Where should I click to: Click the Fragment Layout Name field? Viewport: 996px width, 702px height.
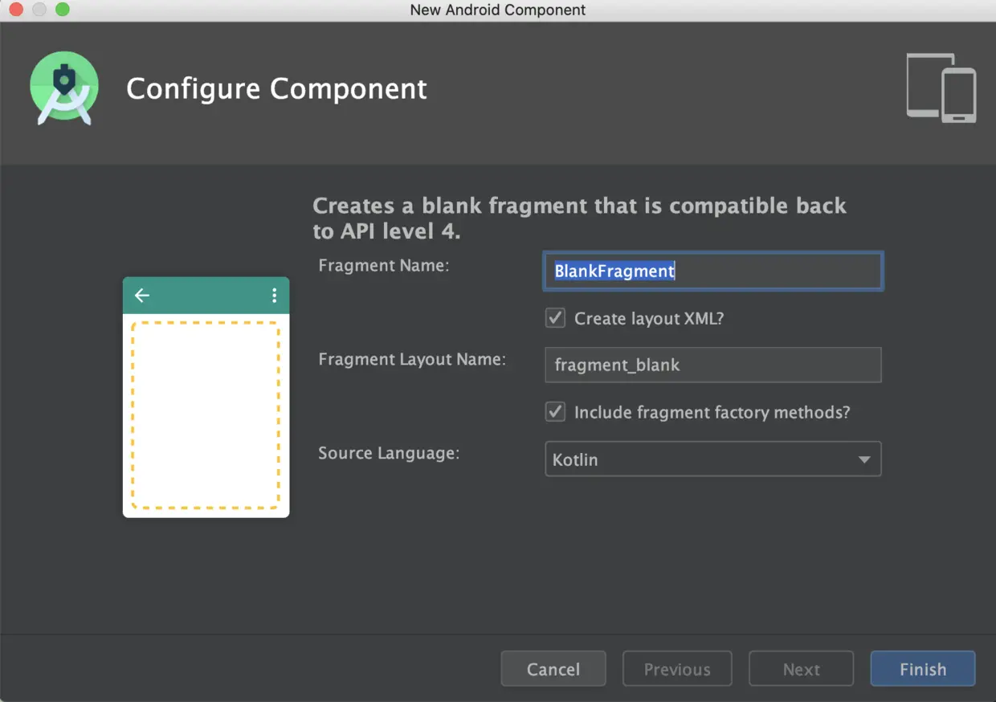click(712, 365)
